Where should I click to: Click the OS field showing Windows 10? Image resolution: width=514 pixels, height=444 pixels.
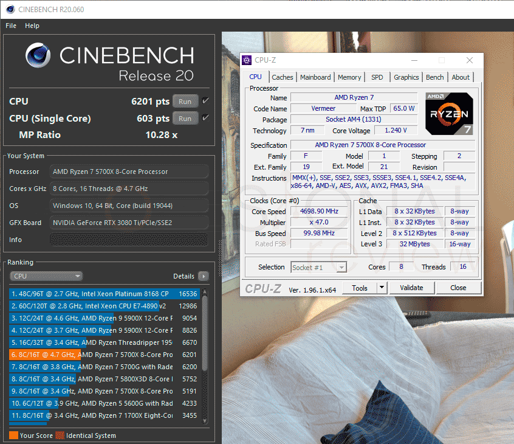[x=129, y=206]
